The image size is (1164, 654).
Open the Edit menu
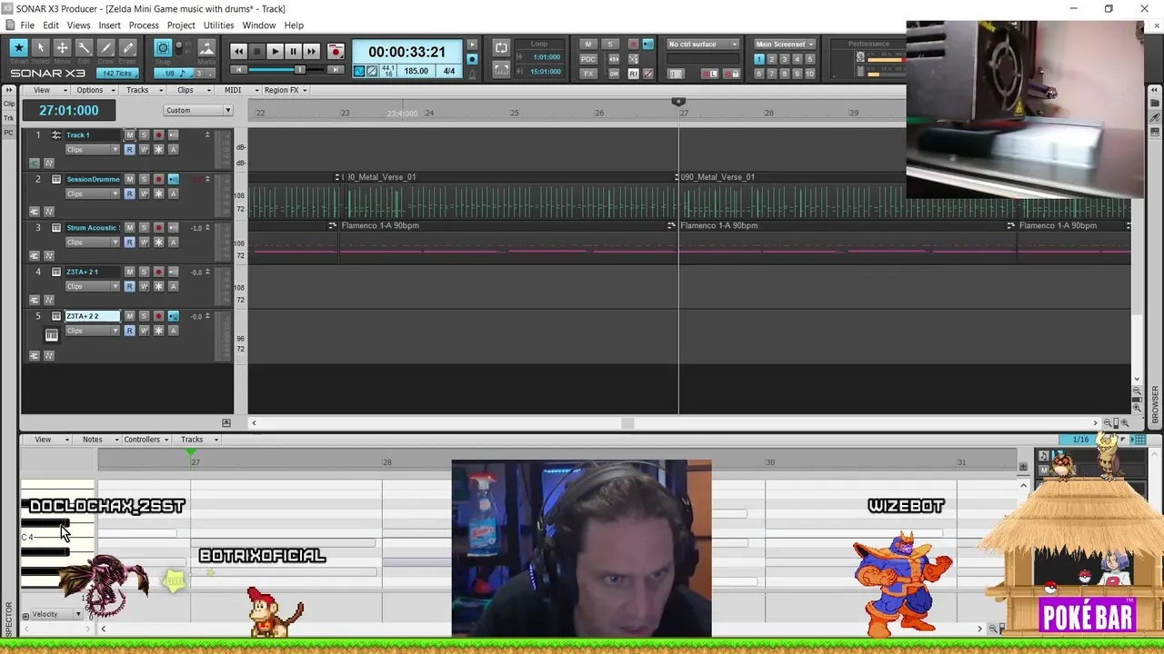(x=51, y=25)
